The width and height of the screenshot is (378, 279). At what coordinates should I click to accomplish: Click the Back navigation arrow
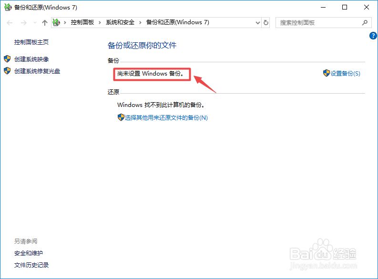coord(10,23)
